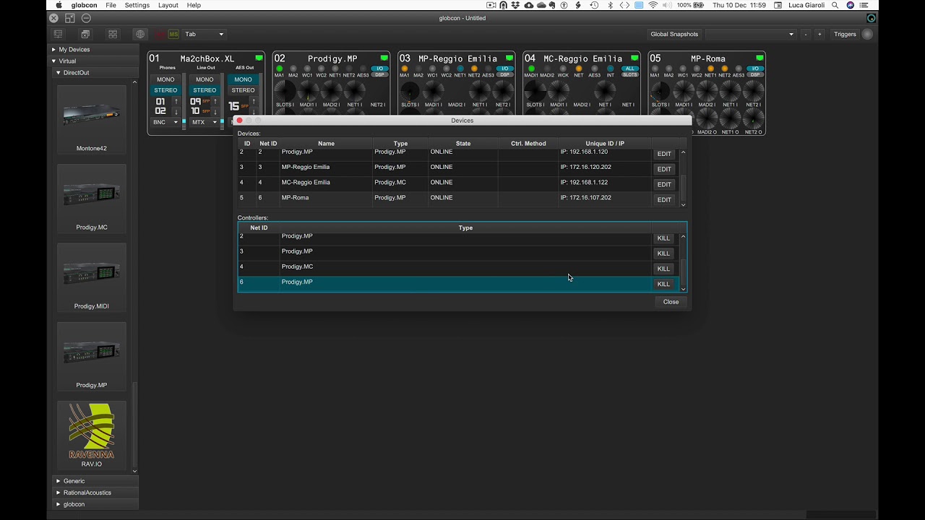Click the online status icon on Ma2chBox.XL
925x520 pixels.
pos(259,58)
